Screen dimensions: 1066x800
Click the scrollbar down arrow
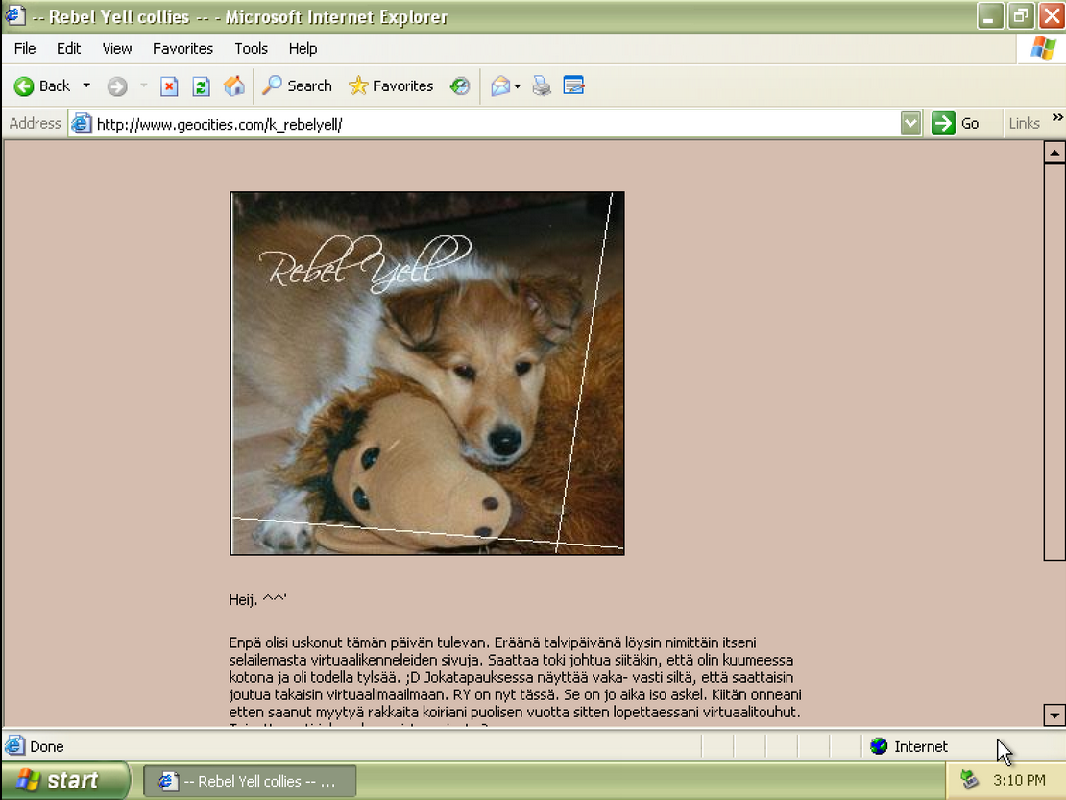1054,715
